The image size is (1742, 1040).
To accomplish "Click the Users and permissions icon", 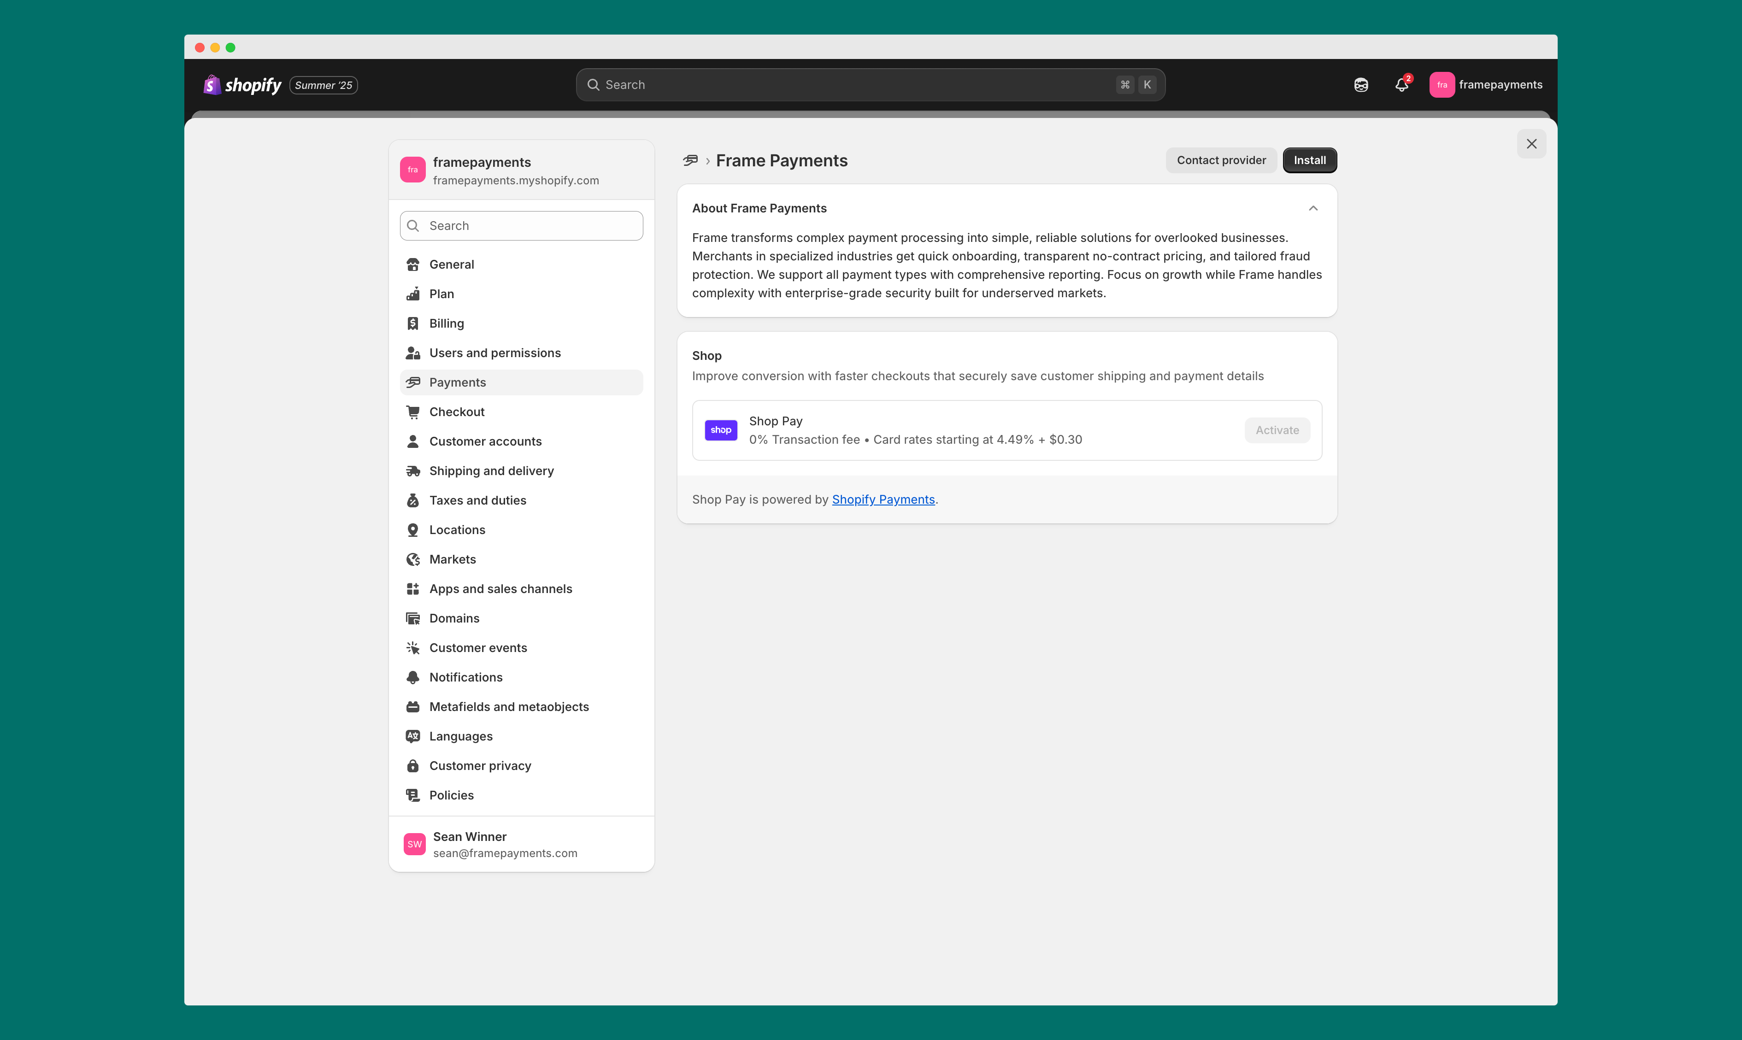I will (413, 353).
